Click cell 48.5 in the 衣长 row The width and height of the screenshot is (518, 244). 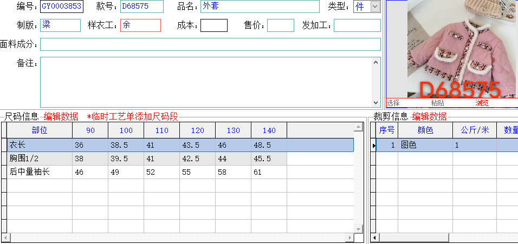[x=269, y=145]
